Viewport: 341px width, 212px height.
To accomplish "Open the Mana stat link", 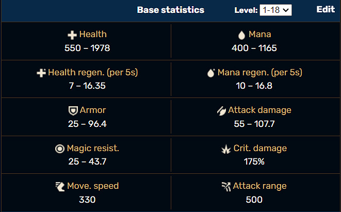I will (259, 35).
